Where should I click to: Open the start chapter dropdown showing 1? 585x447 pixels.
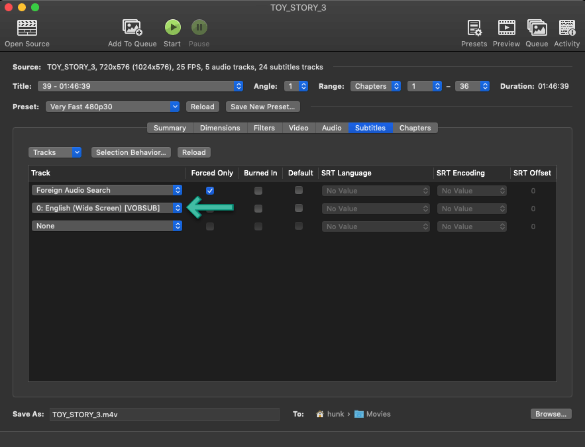coord(425,86)
